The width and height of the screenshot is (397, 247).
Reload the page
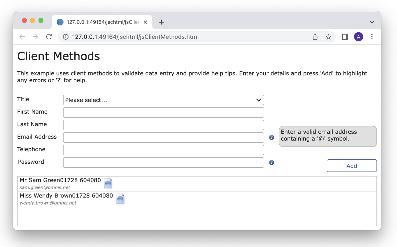tap(49, 37)
